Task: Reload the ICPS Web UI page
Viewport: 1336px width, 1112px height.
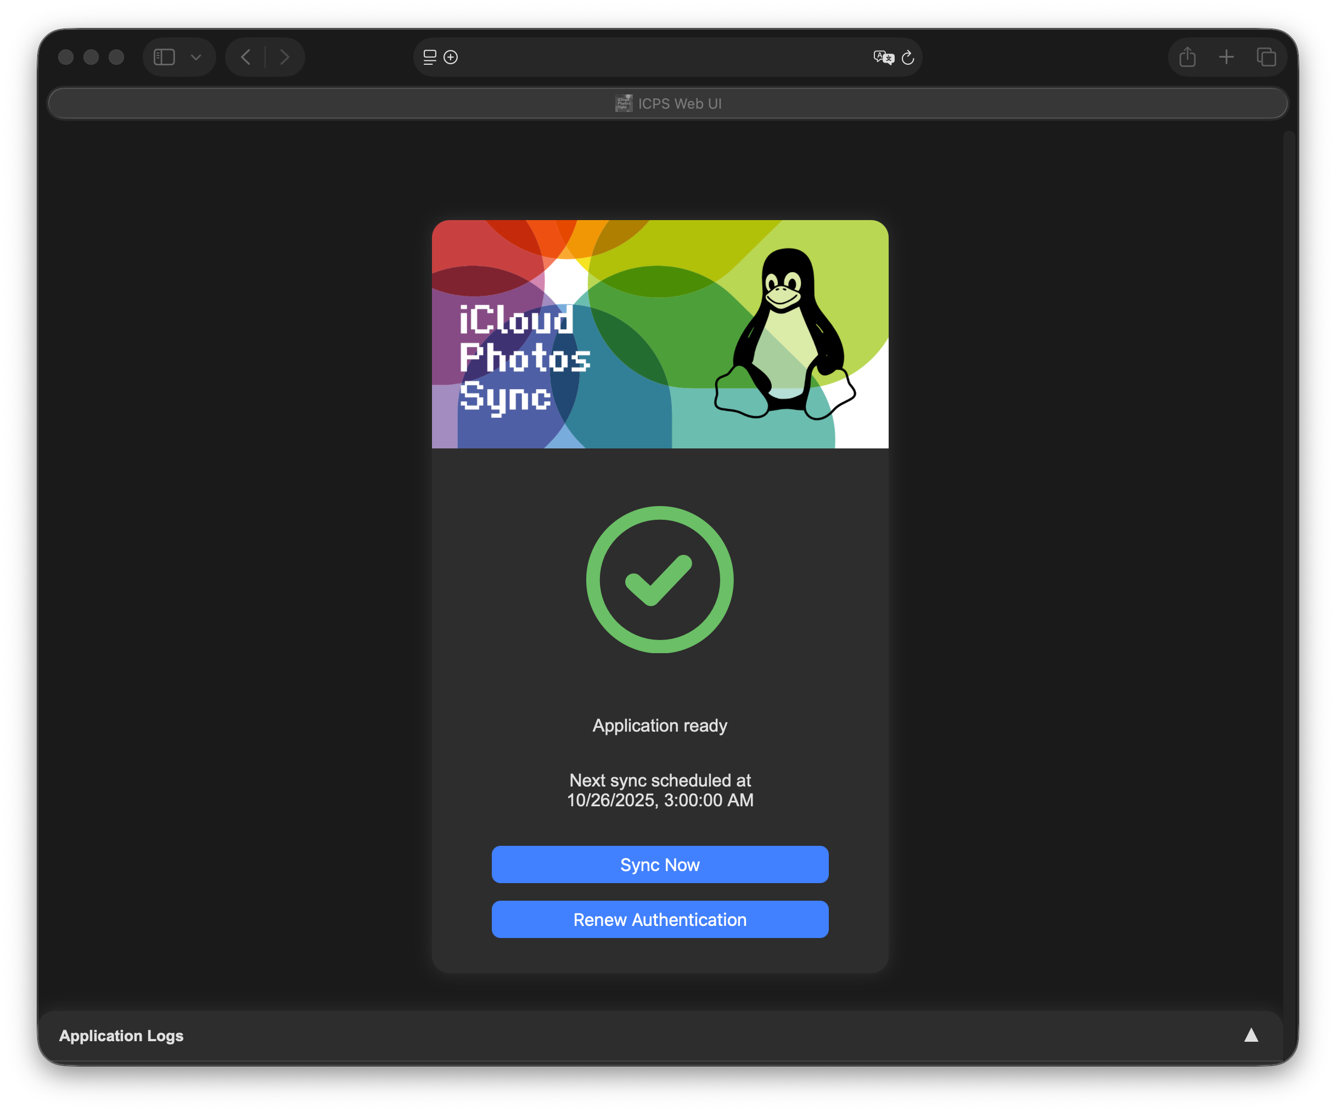Action: (908, 57)
